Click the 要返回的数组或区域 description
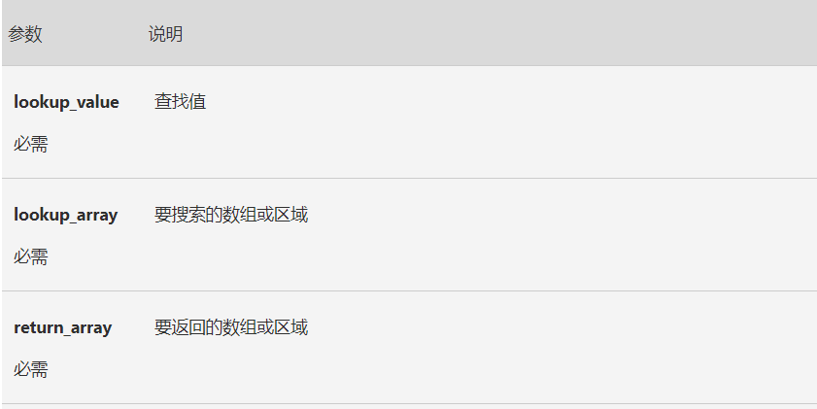Screen dimensions: 817x409 [231, 327]
